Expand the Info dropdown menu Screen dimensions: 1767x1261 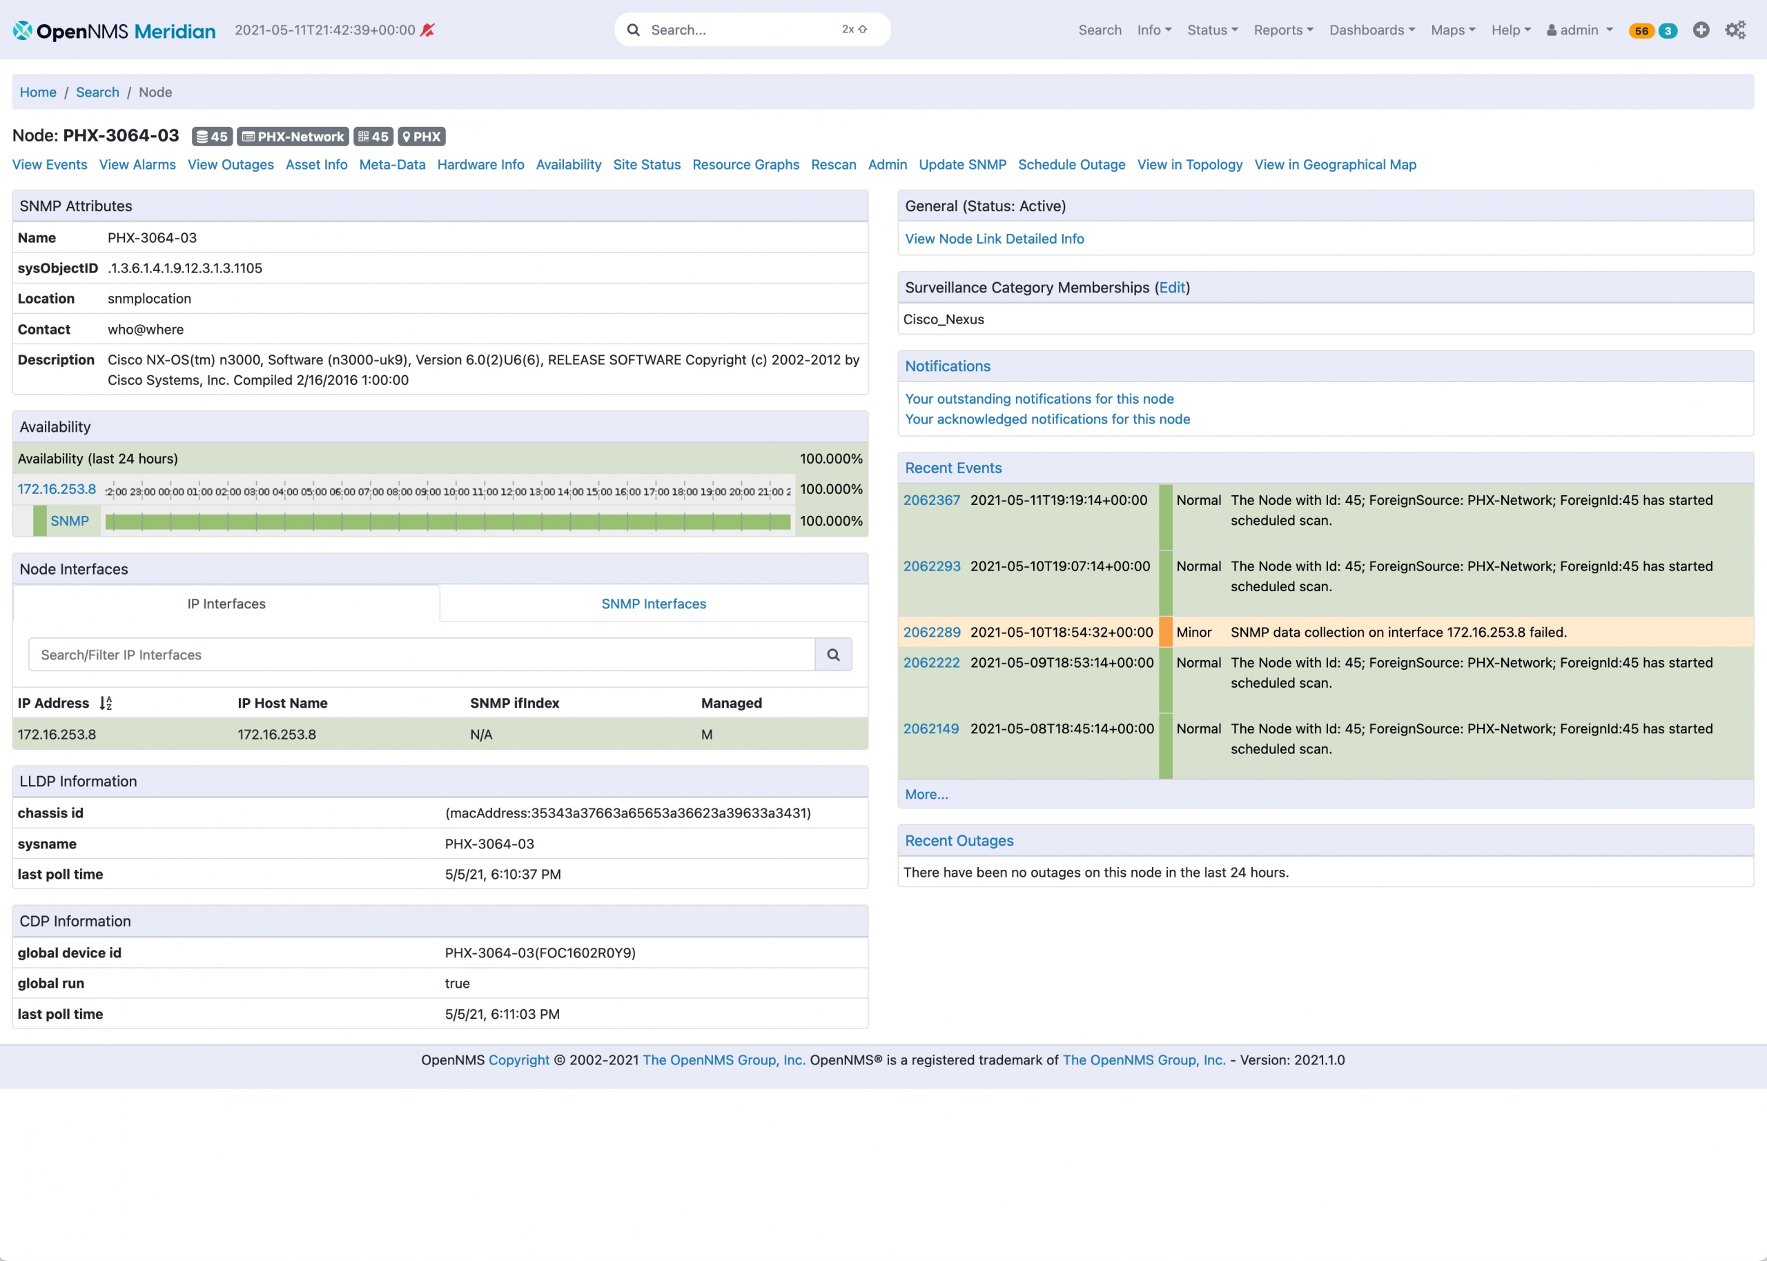pyautogui.click(x=1154, y=30)
